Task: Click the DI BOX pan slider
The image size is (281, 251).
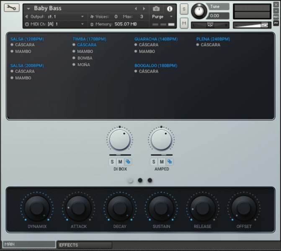Action: [x=120, y=155]
